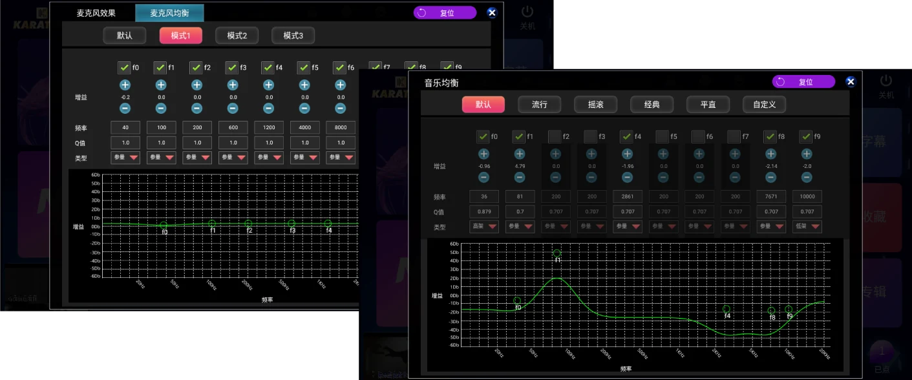Decrease f1 gain in 麦克风均衡 window
Viewport: 912px width, 380px height.
161,108
